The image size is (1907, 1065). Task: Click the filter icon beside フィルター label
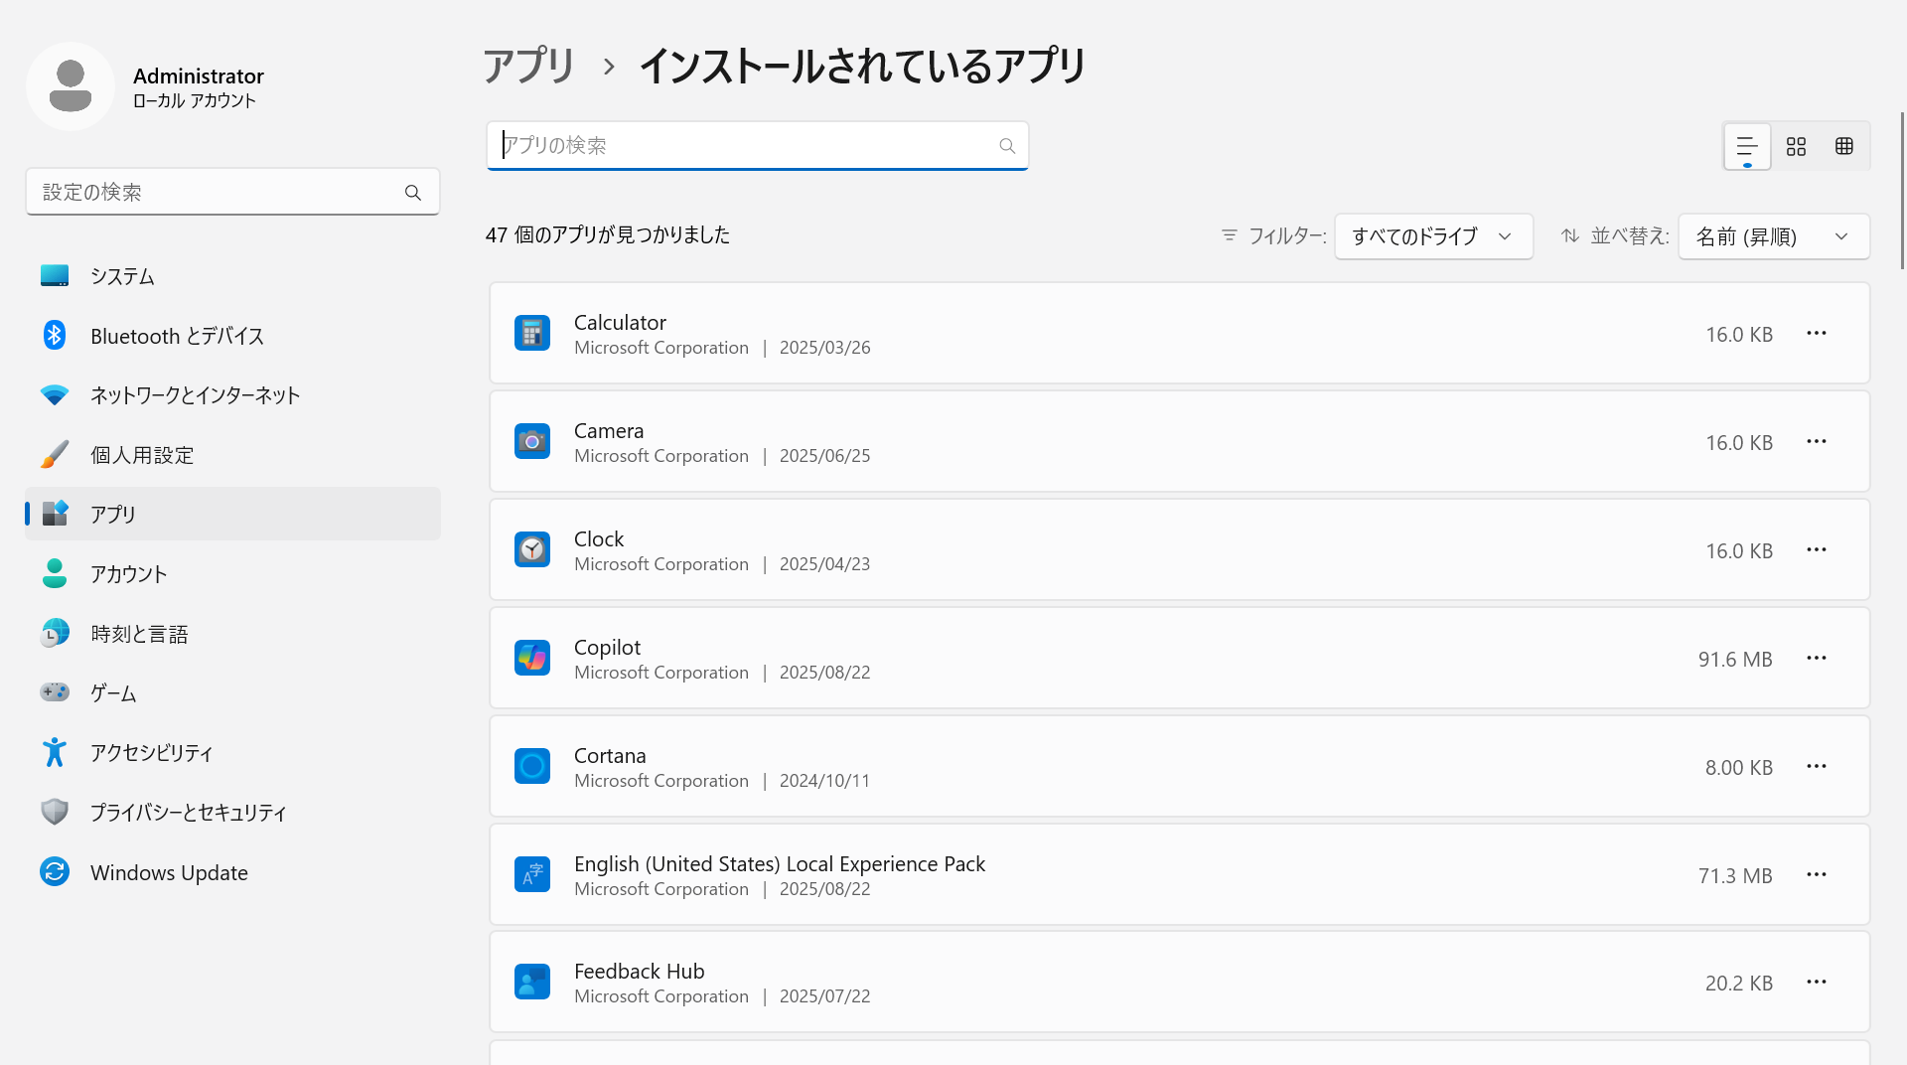pyautogui.click(x=1230, y=235)
